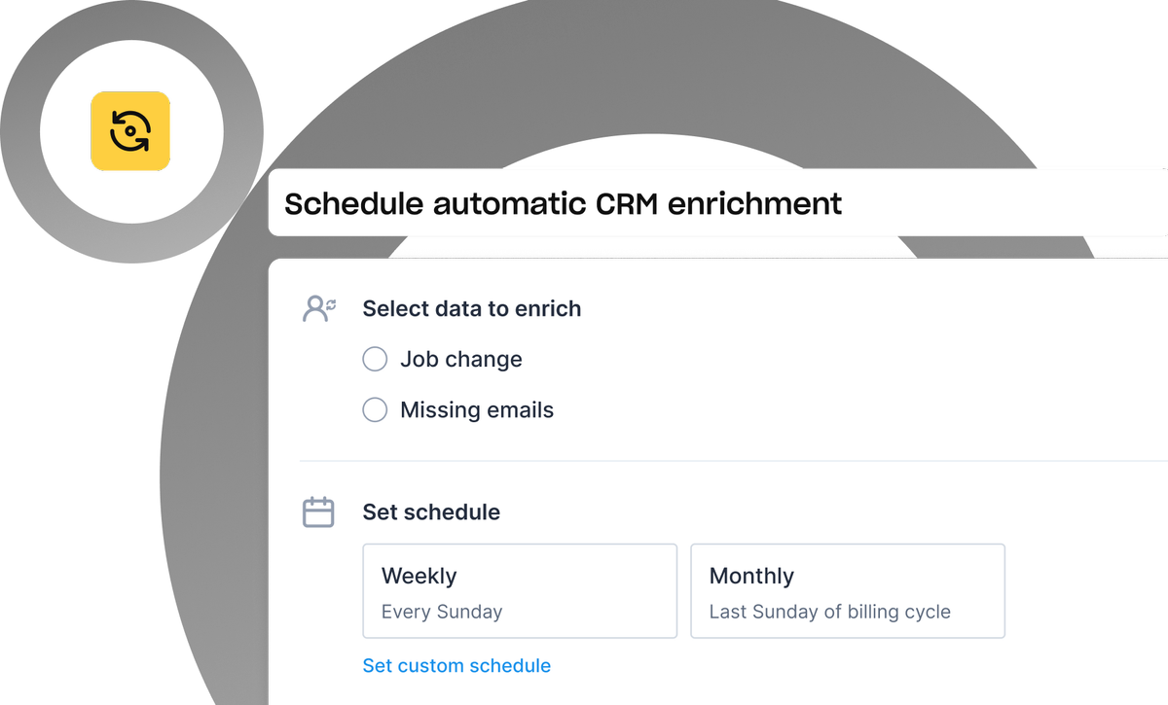Click the small refresh arrows on the person icon
The image size is (1168, 705).
[x=331, y=304]
